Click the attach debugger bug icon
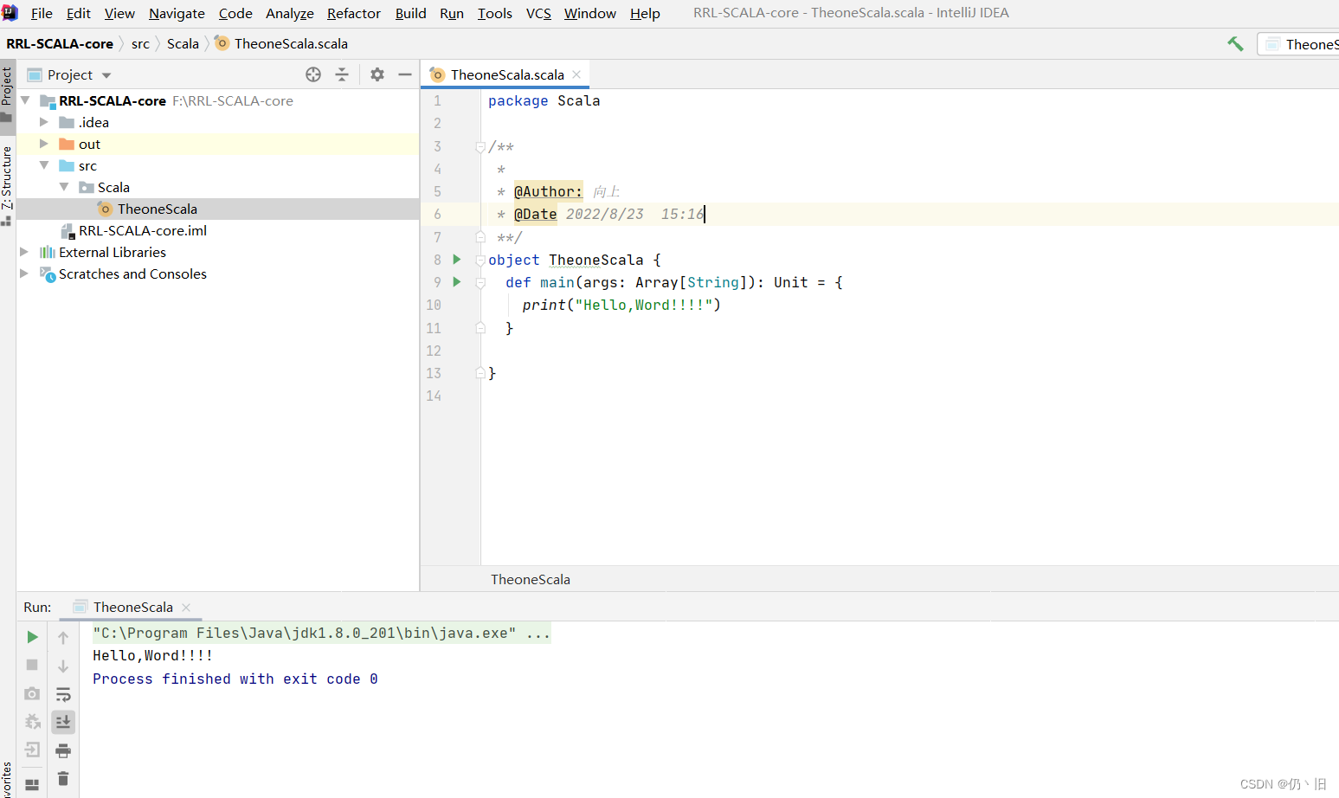 (32, 722)
